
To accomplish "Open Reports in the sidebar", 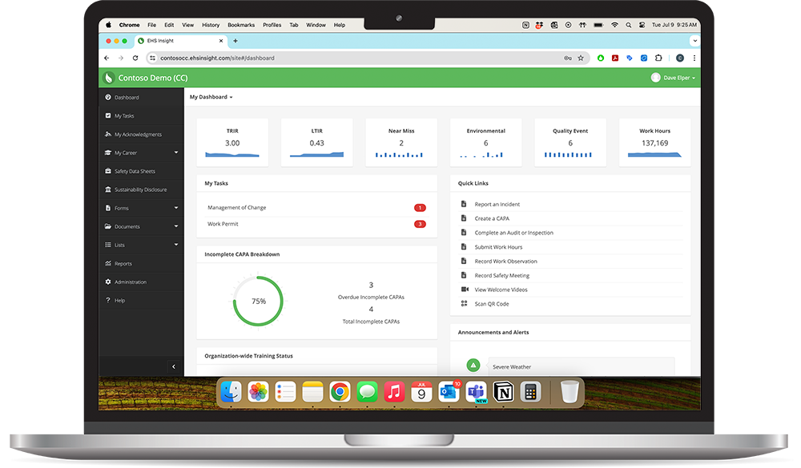I will tap(141, 263).
